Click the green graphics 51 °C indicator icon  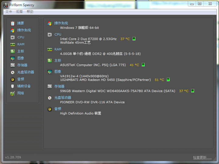(168, 80)
